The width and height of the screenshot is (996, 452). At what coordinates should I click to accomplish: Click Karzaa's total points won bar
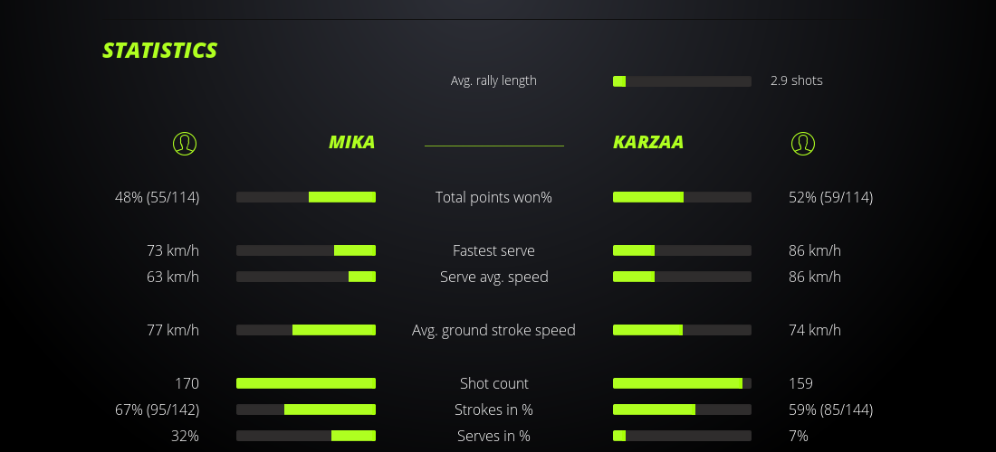(682, 197)
